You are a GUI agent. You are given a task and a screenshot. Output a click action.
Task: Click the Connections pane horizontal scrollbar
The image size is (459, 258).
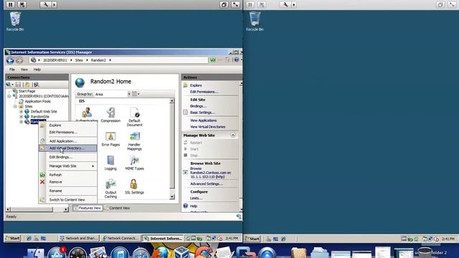37,209
